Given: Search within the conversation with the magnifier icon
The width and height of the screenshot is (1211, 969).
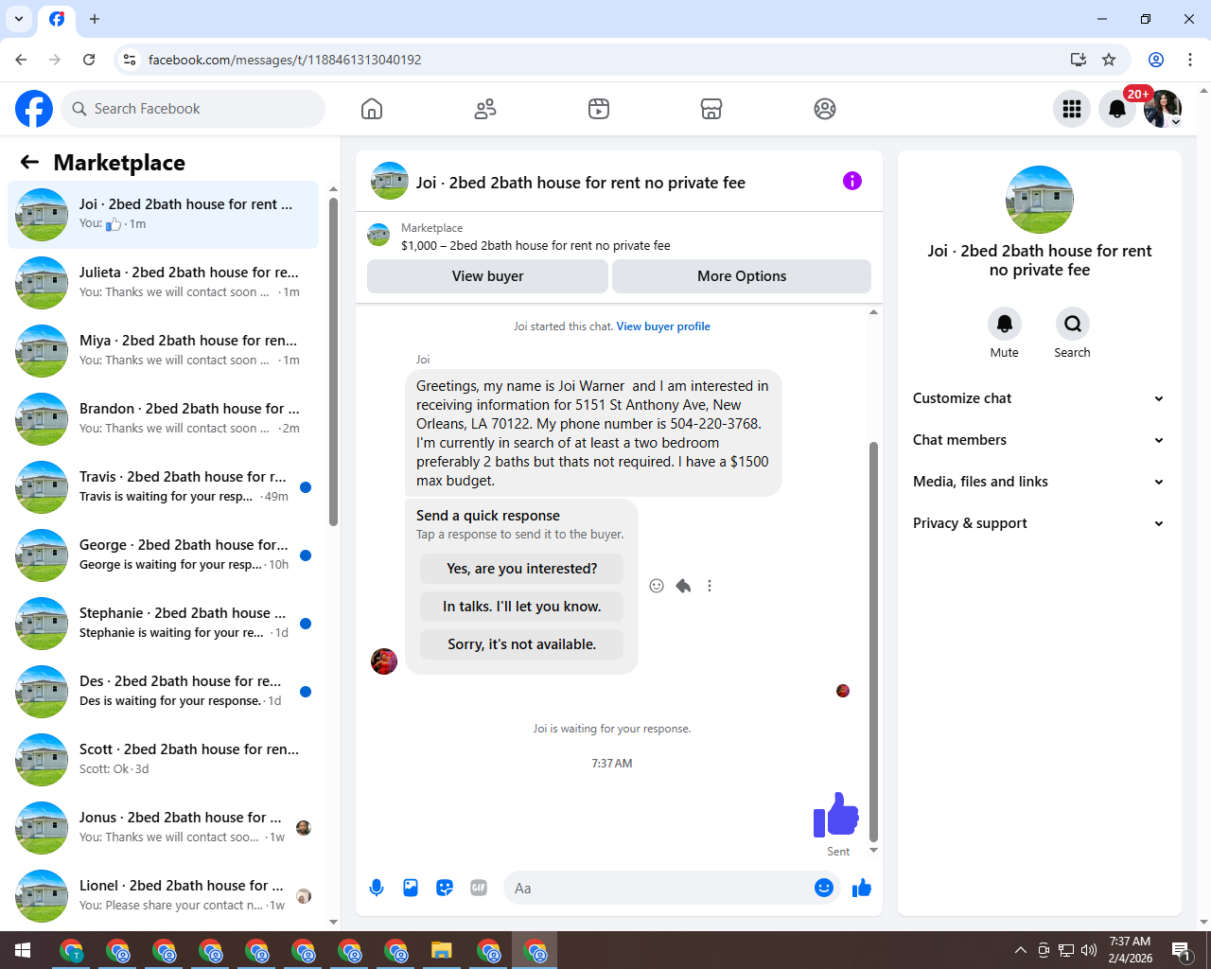Looking at the screenshot, I should click(1073, 324).
